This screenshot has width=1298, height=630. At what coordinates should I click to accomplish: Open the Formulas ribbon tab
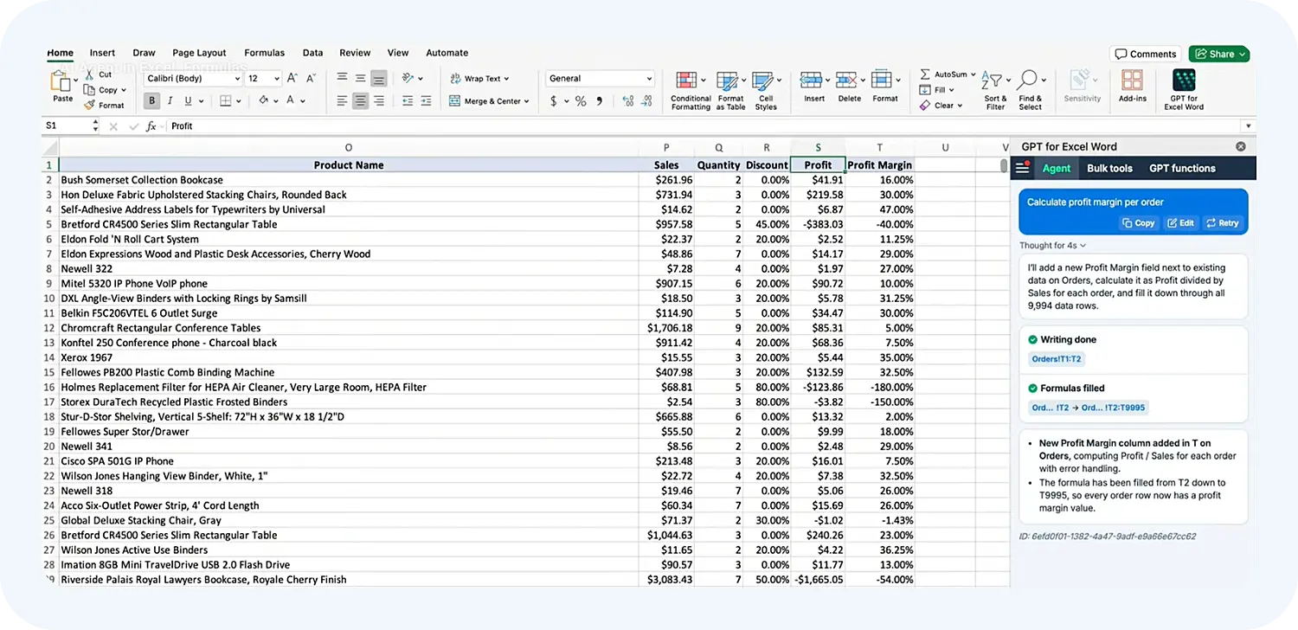point(264,53)
